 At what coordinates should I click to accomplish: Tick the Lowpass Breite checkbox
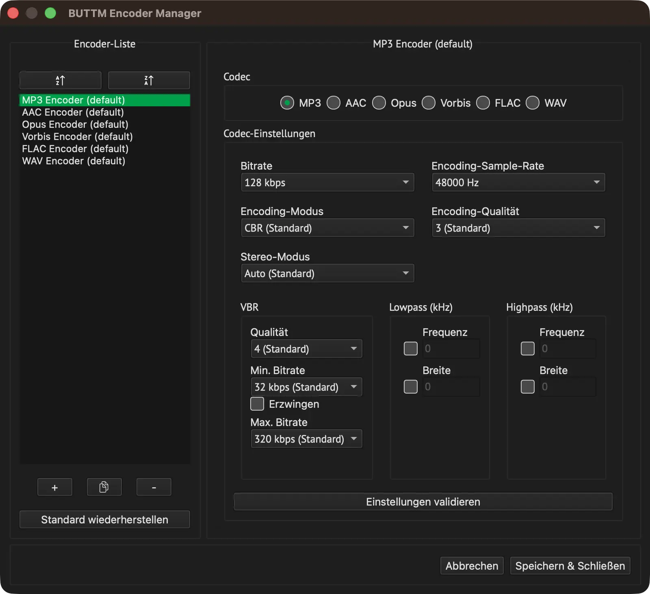click(x=411, y=387)
